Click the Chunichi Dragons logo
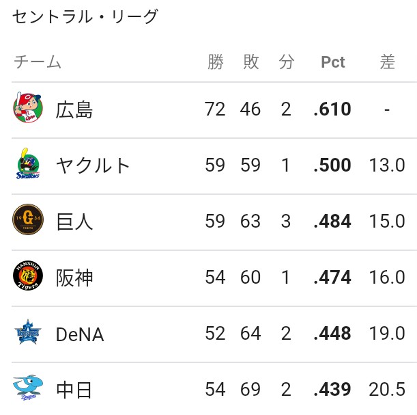Screen dimensions: 417x415 [28, 388]
